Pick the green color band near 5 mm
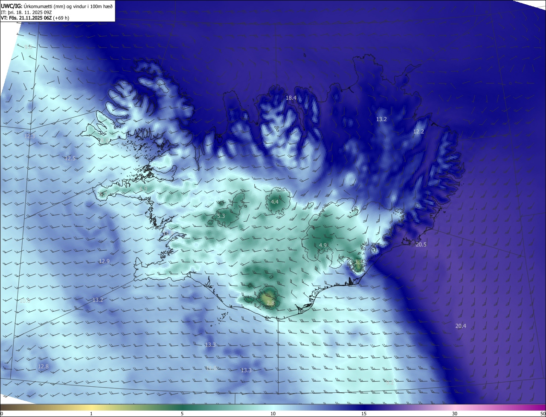The image size is (546, 417). 182,407
